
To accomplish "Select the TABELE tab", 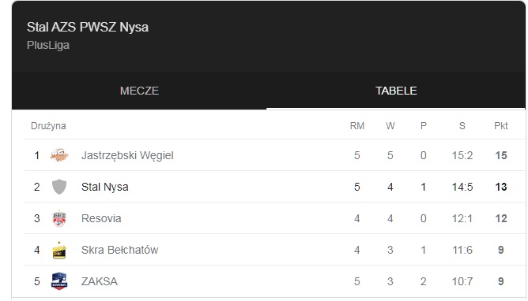I will pyautogui.click(x=396, y=91).
